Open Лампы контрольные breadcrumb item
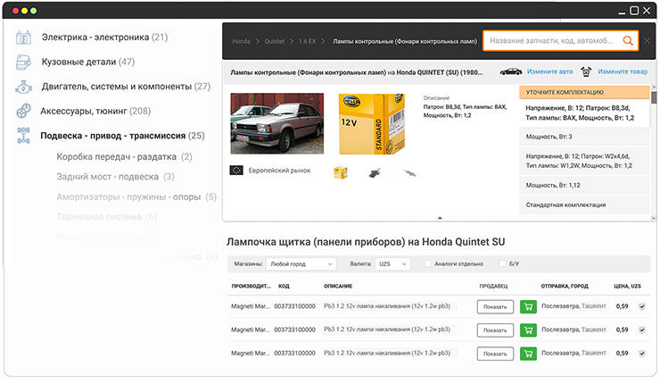The image size is (660, 384). pyautogui.click(x=405, y=41)
